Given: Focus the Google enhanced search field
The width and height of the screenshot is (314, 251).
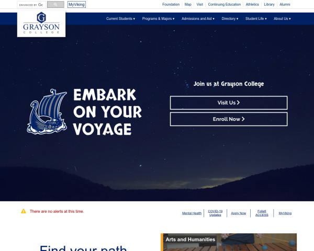Looking at the screenshot, I should point(31,5).
